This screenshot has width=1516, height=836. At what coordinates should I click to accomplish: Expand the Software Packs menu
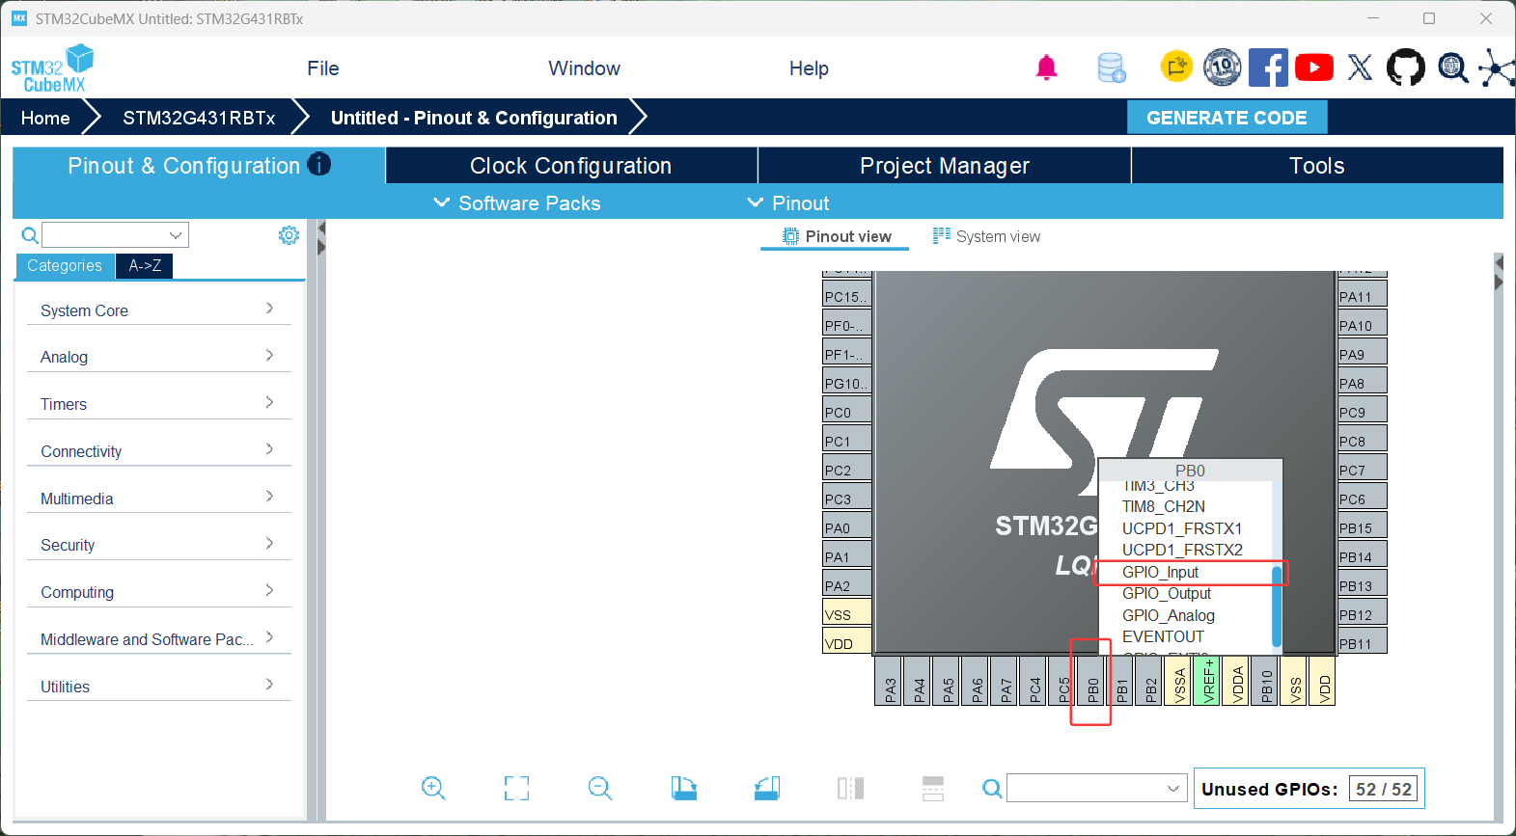pyautogui.click(x=517, y=203)
